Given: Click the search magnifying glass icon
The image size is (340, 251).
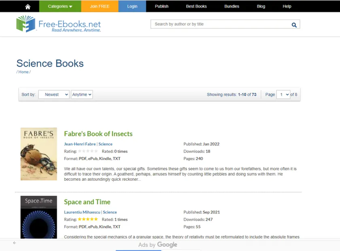Looking at the screenshot, I should pos(294,24).
